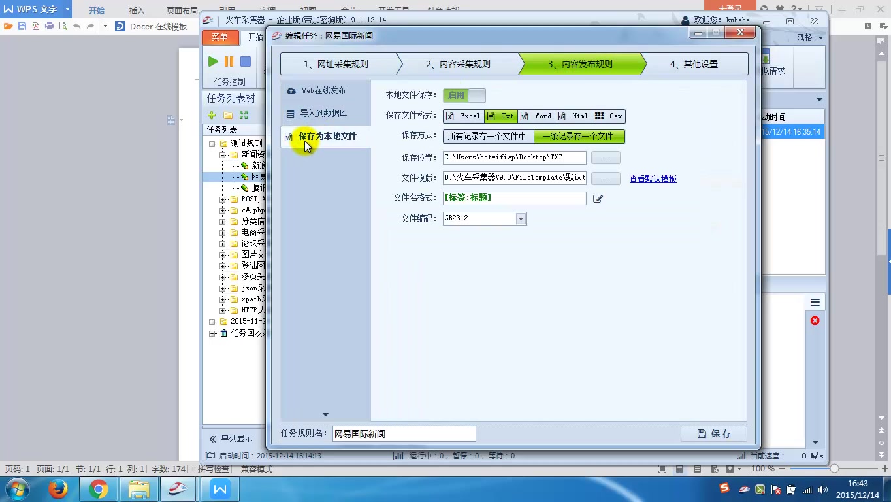Toggle the local file save 启用 switch
Viewport: 891px width, 502px height.
(x=464, y=95)
